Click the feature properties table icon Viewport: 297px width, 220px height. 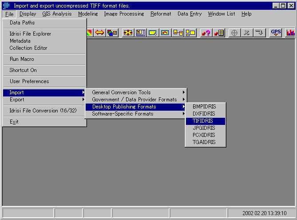tap(219, 33)
